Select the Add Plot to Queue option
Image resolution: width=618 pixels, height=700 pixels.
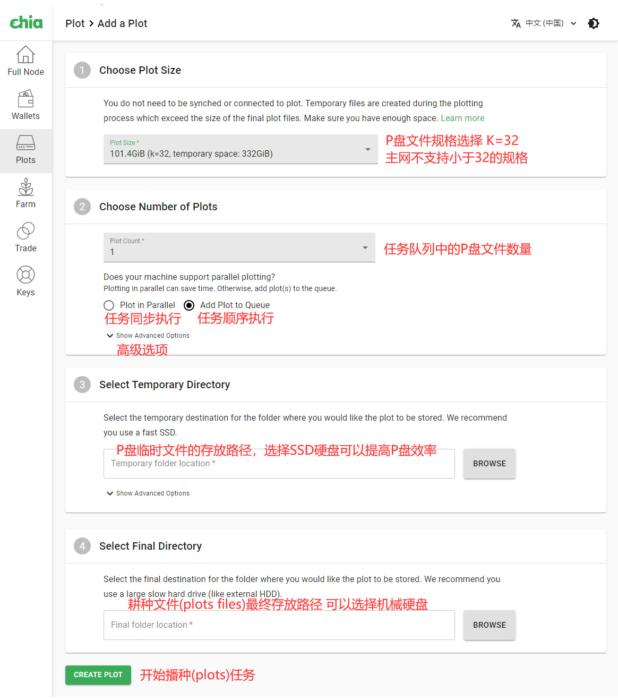pyautogui.click(x=189, y=305)
